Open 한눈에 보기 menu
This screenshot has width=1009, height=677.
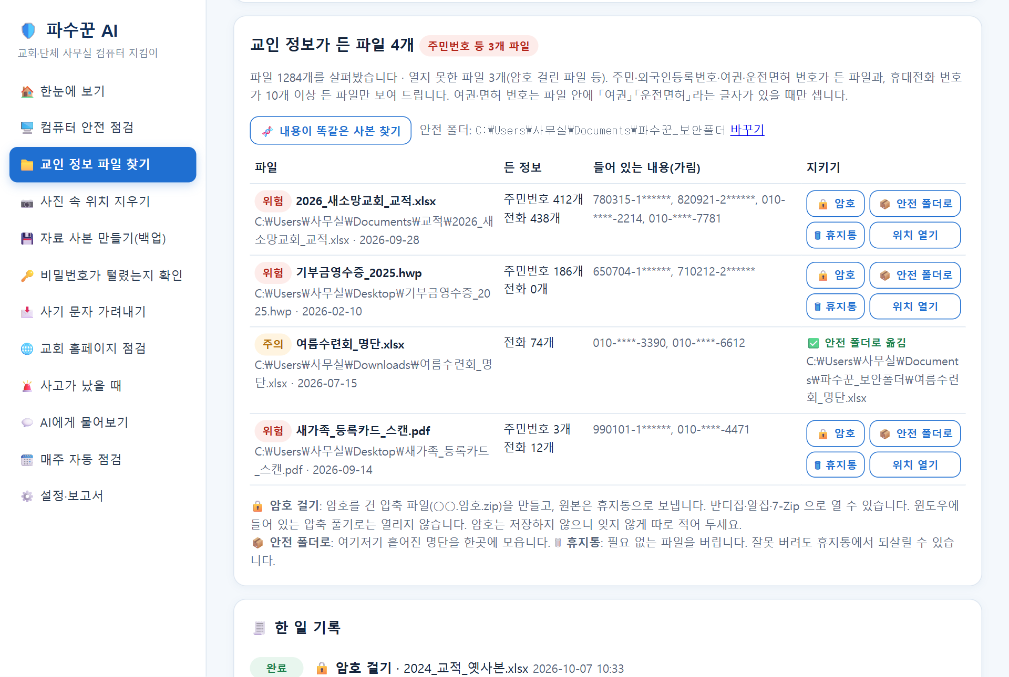click(103, 91)
